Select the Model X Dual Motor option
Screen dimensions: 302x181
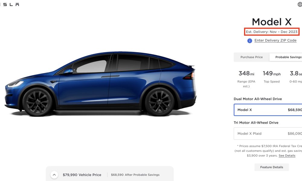(268, 110)
